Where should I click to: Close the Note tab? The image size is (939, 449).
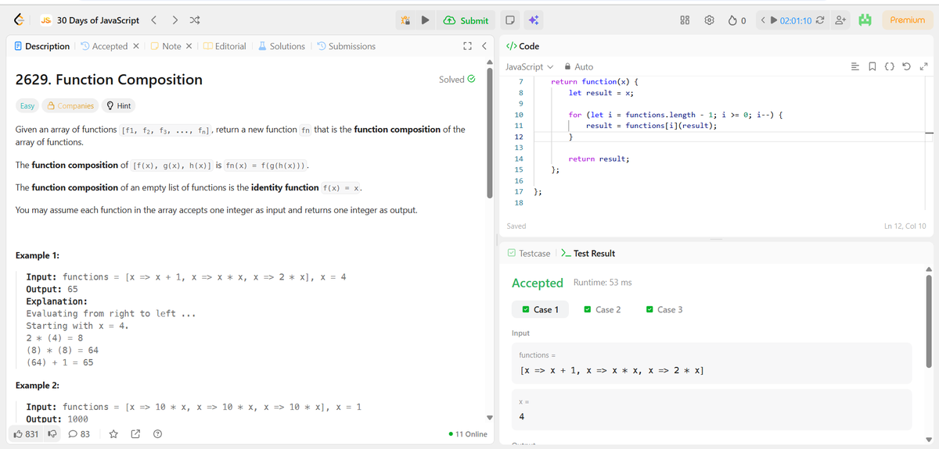click(x=189, y=46)
